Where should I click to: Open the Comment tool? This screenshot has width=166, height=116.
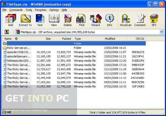click(140, 20)
